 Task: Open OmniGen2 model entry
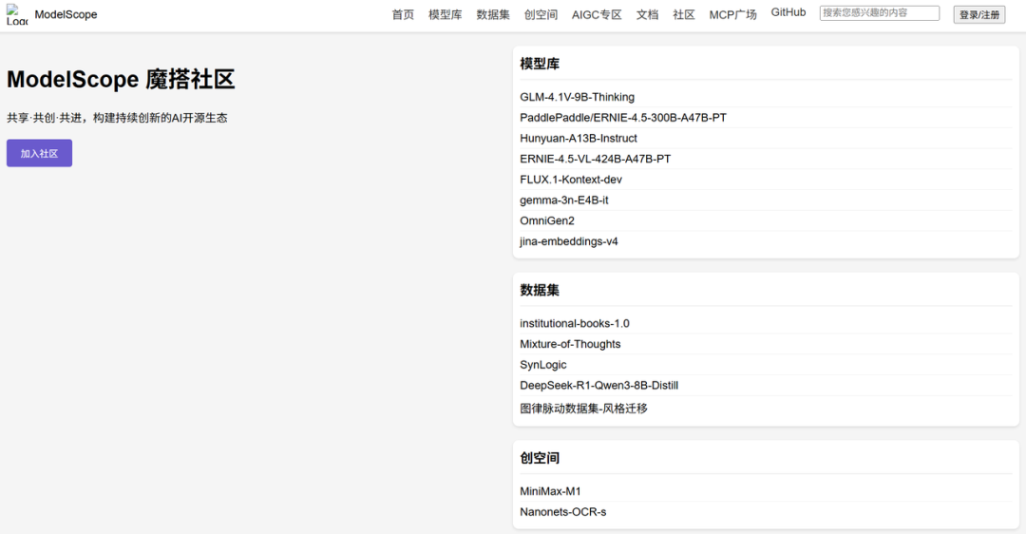[x=547, y=220]
